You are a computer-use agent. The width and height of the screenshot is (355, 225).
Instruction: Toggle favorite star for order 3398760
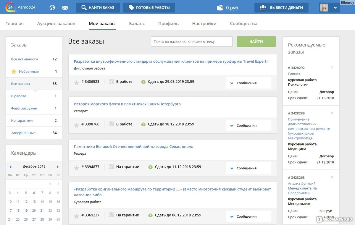pos(76,125)
